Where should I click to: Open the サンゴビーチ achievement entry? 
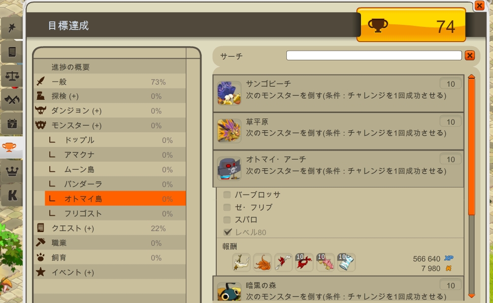(x=338, y=93)
